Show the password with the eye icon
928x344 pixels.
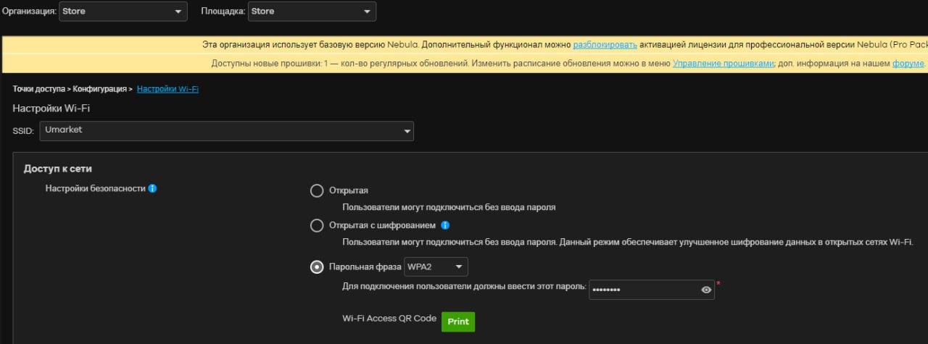point(706,290)
